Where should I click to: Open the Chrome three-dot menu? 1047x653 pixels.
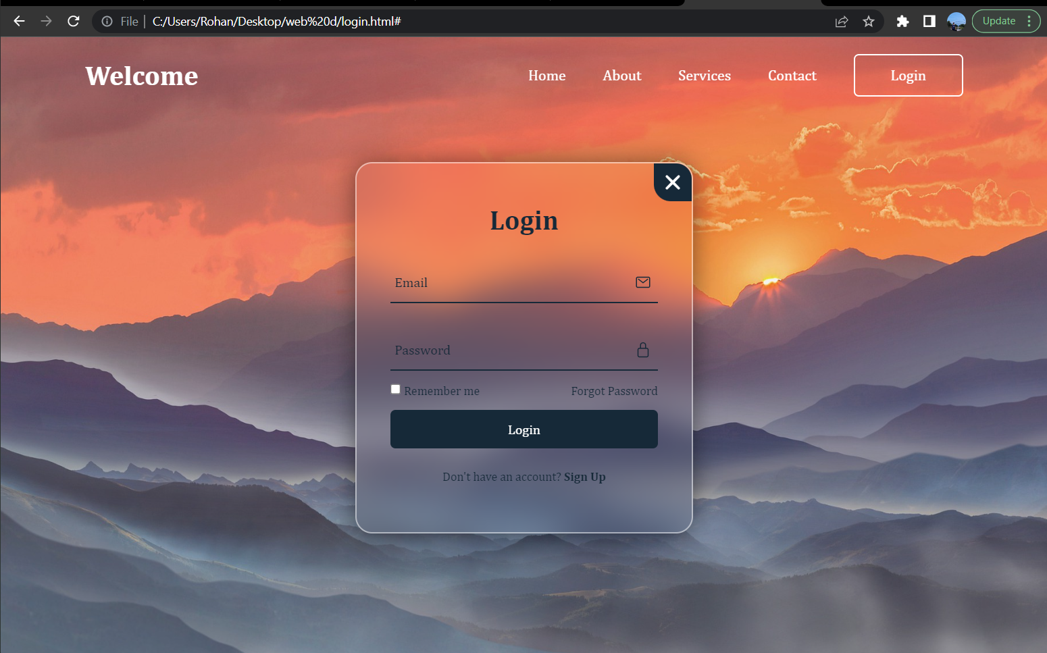(x=1029, y=22)
